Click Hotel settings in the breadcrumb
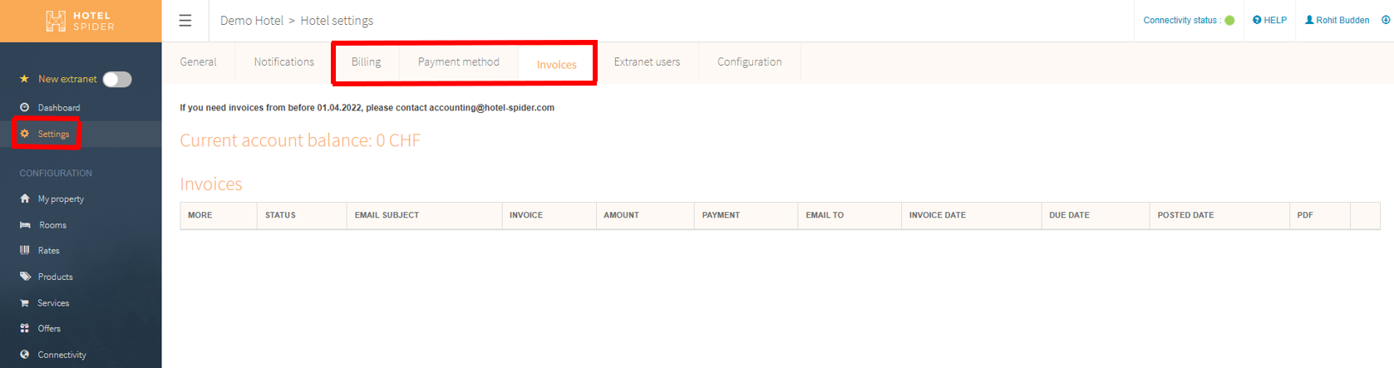 tap(337, 21)
